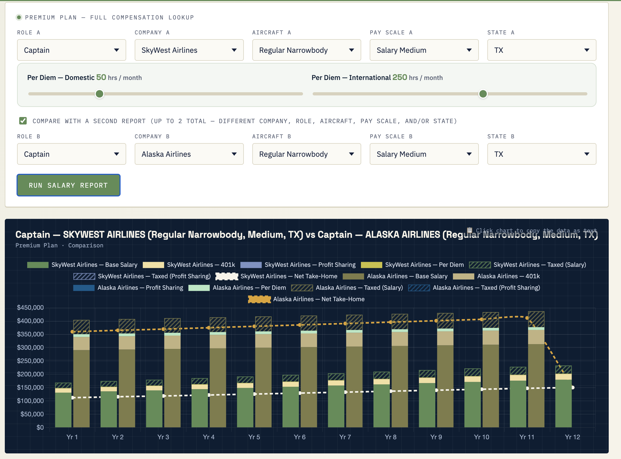
Task: Toggle SkyWest Taxed (Profit Sharing) legend swatch
Action: 84,276
